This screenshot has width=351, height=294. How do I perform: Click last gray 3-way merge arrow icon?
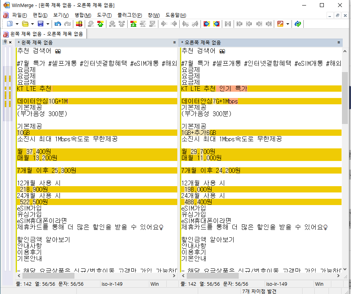pyautogui.click(x=268, y=24)
